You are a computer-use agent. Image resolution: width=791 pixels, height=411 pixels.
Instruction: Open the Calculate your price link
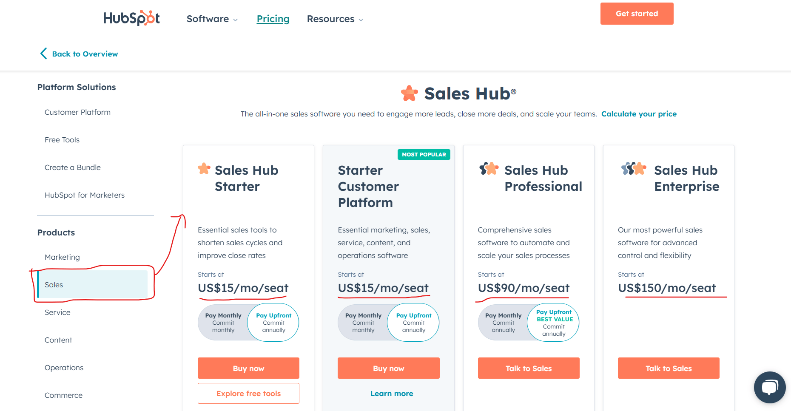click(x=639, y=114)
